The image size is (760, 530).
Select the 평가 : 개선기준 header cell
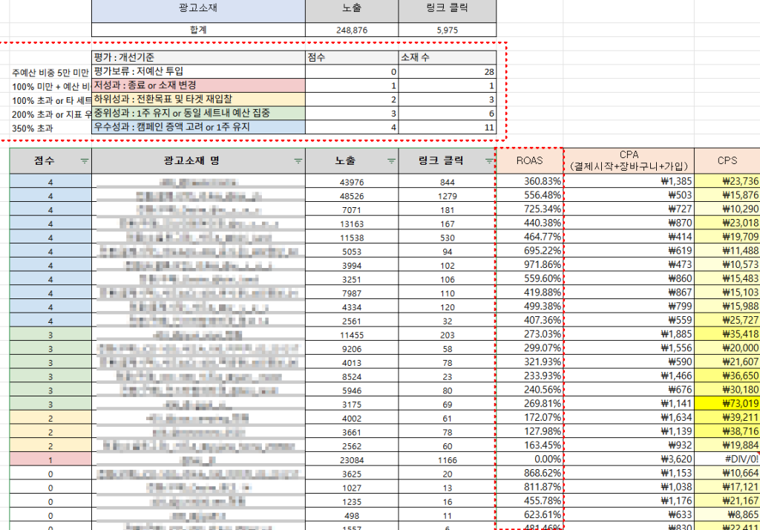point(198,58)
